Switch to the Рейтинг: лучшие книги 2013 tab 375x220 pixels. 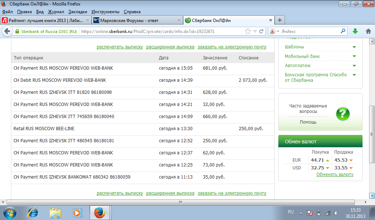[x=46, y=20]
